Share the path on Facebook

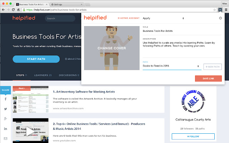pyautogui.click(x=5, y=99)
